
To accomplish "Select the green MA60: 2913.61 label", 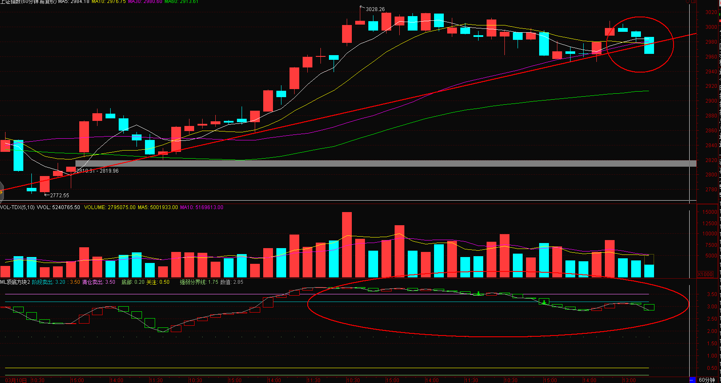I will (181, 2).
